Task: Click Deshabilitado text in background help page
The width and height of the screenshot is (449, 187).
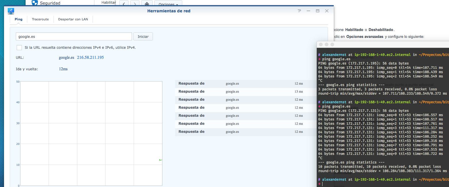Action: pos(381,30)
